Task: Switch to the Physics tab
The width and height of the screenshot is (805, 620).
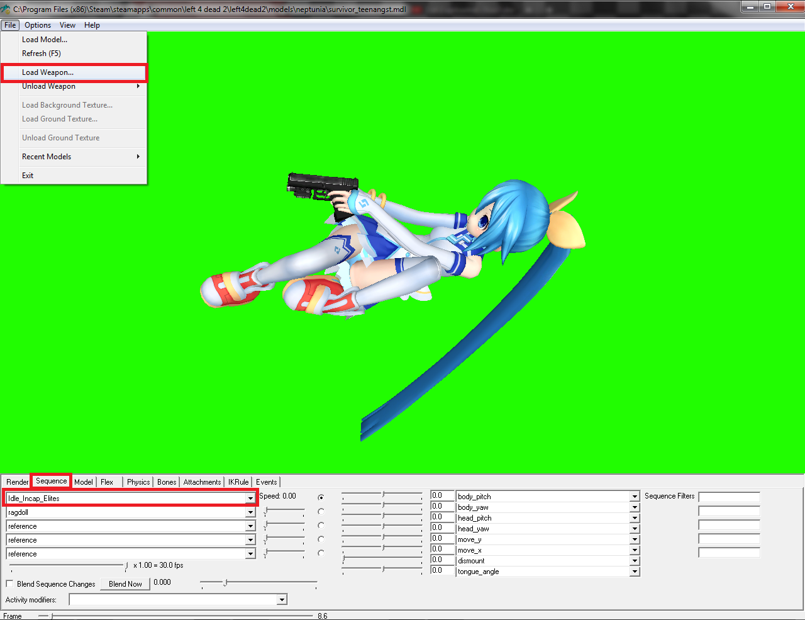Action: pyautogui.click(x=138, y=482)
